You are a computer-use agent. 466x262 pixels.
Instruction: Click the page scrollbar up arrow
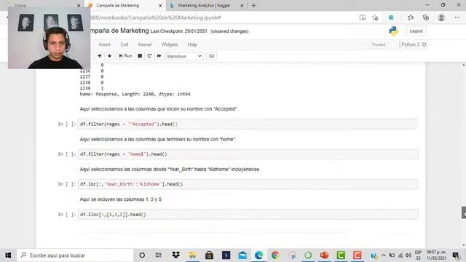pos(464,65)
